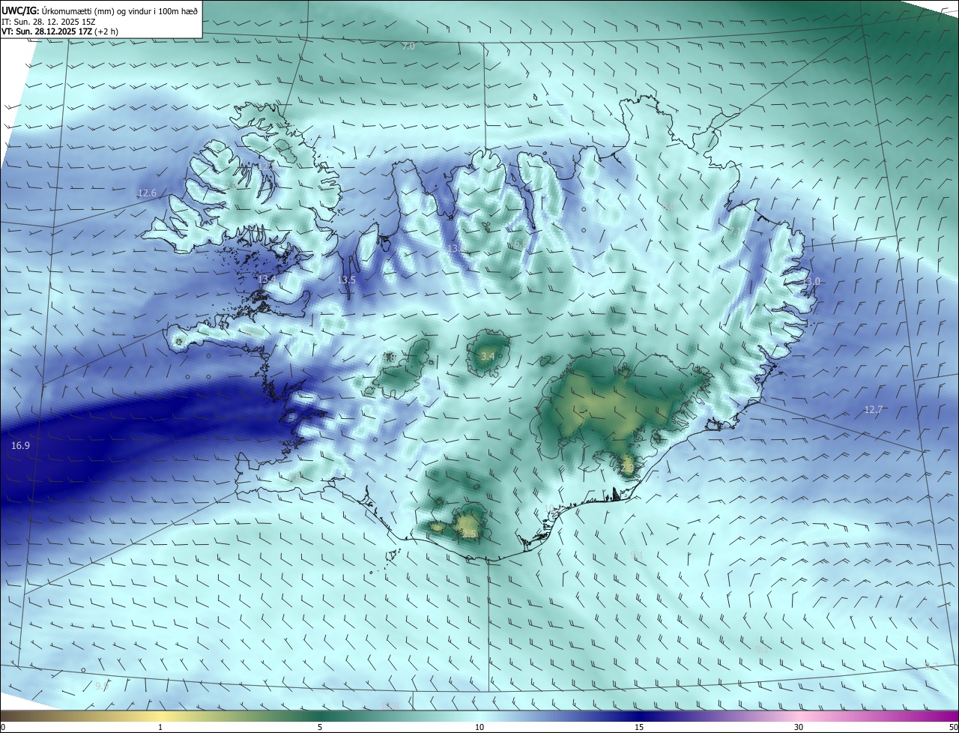Image resolution: width=959 pixels, height=733 pixels.
Task: Click the colorbar tick label 30
Action: pos(799,728)
